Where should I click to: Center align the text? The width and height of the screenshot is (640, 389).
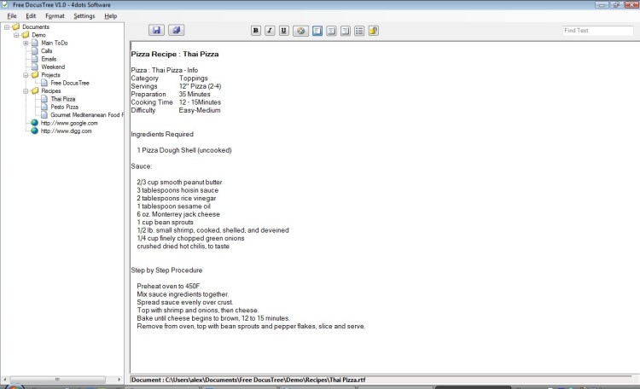331,31
